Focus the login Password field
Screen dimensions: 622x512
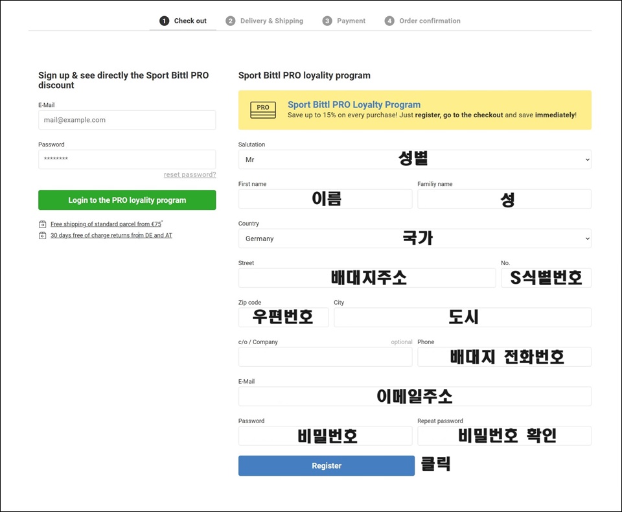click(127, 159)
